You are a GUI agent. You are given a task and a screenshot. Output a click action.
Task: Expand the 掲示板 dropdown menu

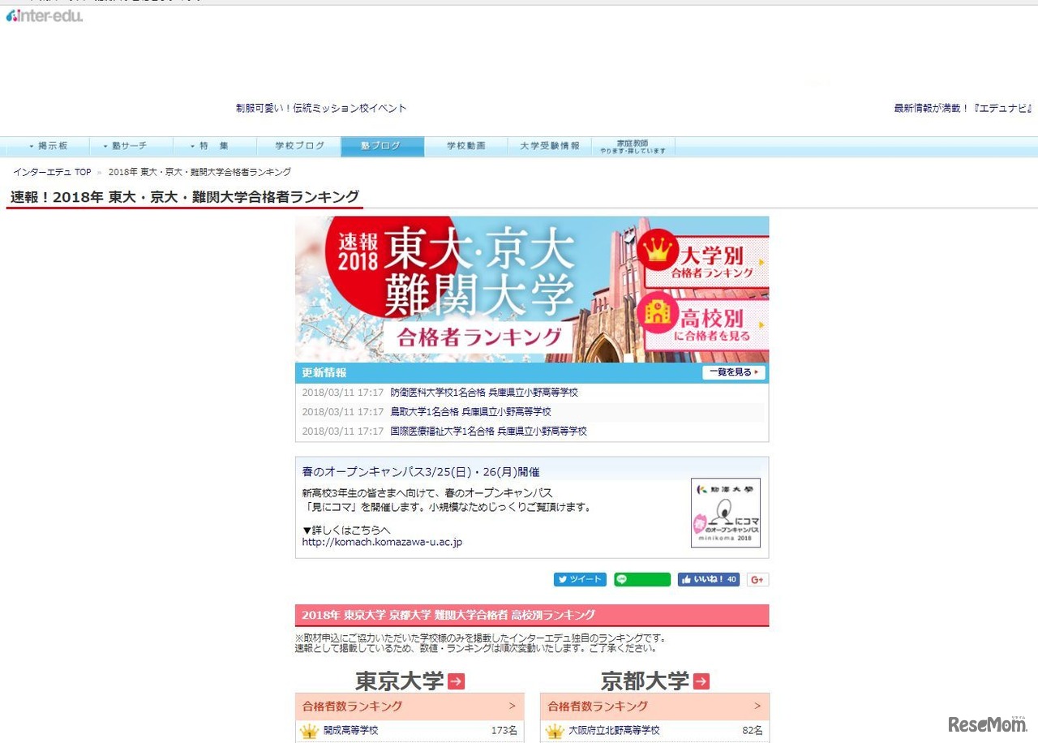(50, 146)
